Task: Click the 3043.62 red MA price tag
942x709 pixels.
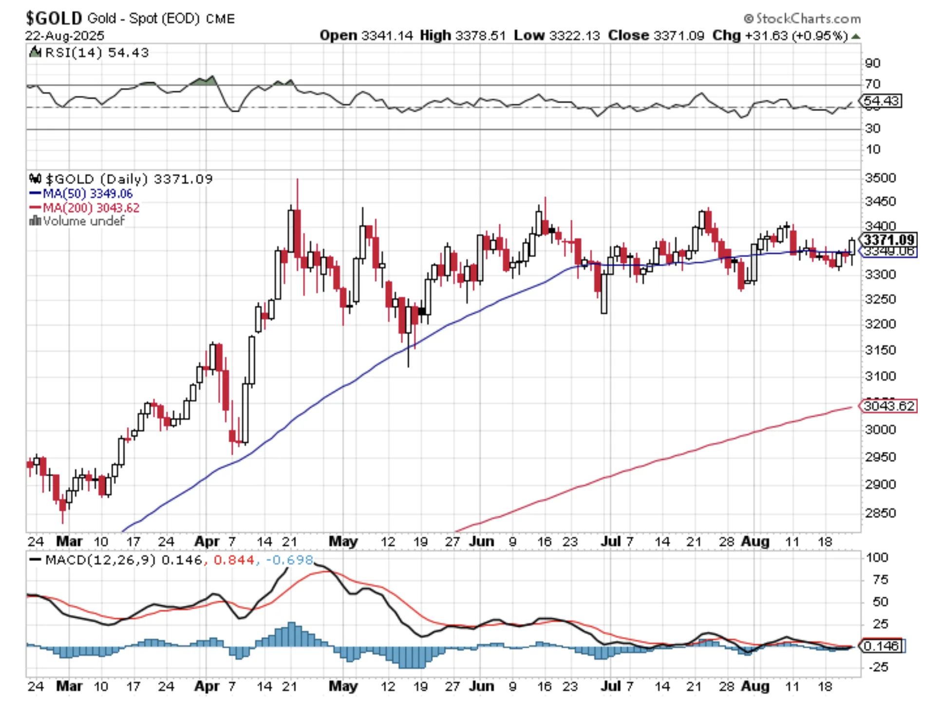Action: click(889, 406)
